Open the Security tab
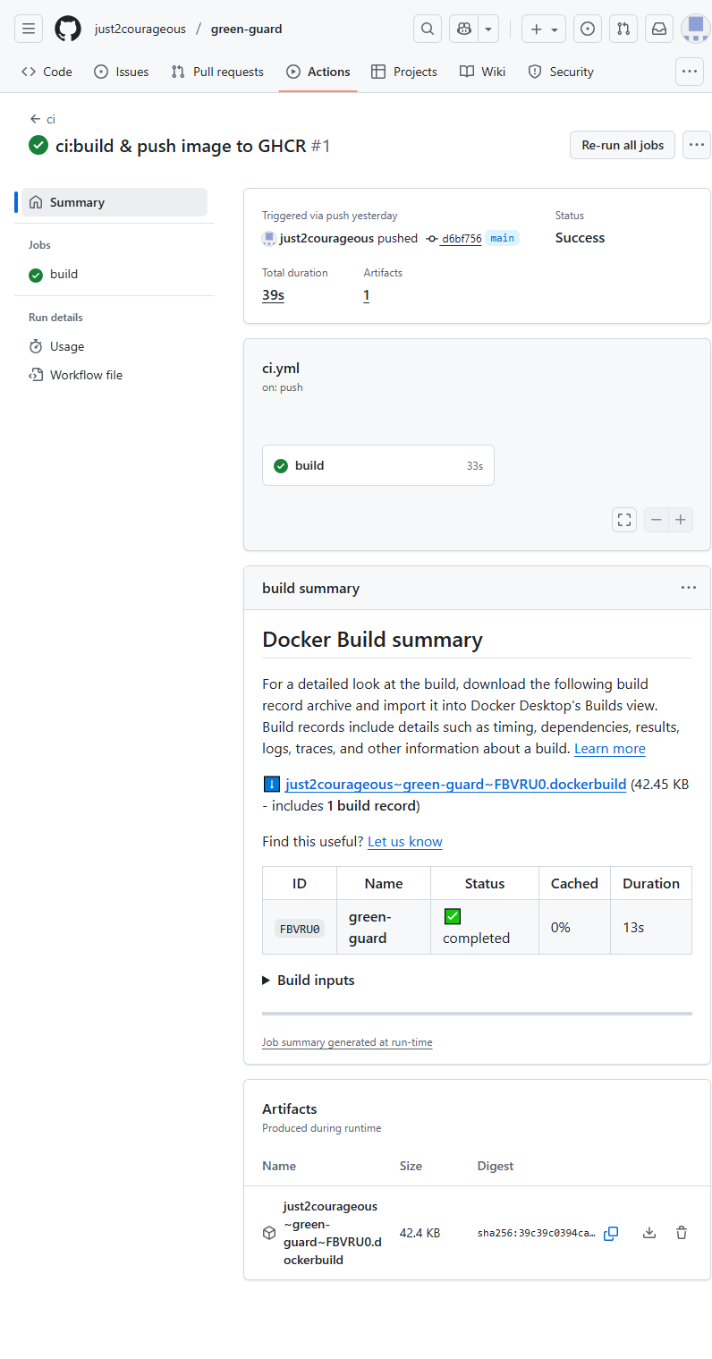The width and height of the screenshot is (712, 1359). [561, 72]
